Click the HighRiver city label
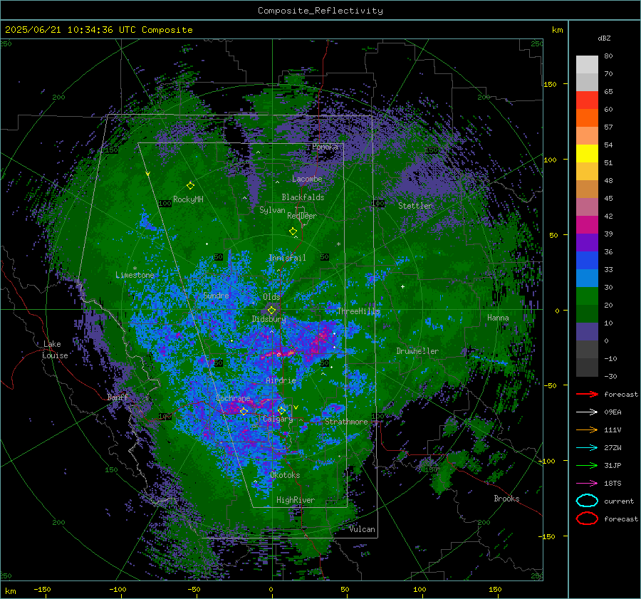 [295, 500]
